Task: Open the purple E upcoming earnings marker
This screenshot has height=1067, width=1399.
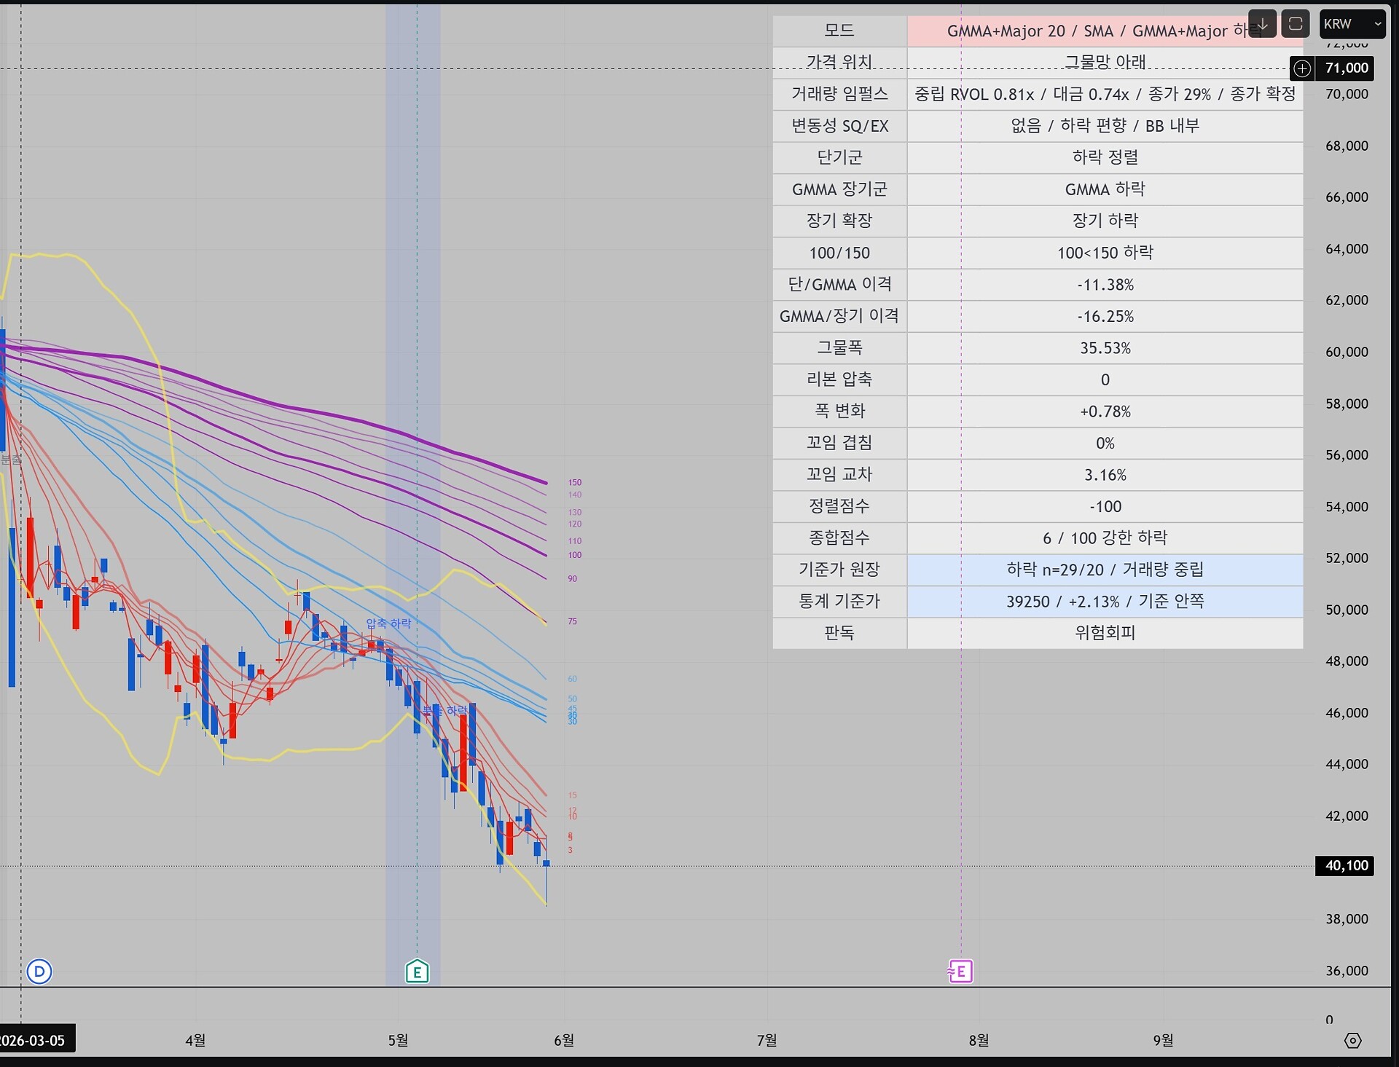Action: pyautogui.click(x=960, y=971)
